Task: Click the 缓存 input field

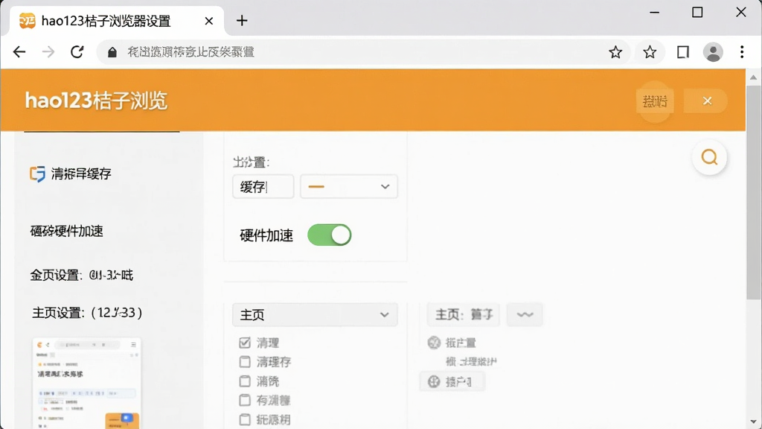Action: [x=263, y=187]
